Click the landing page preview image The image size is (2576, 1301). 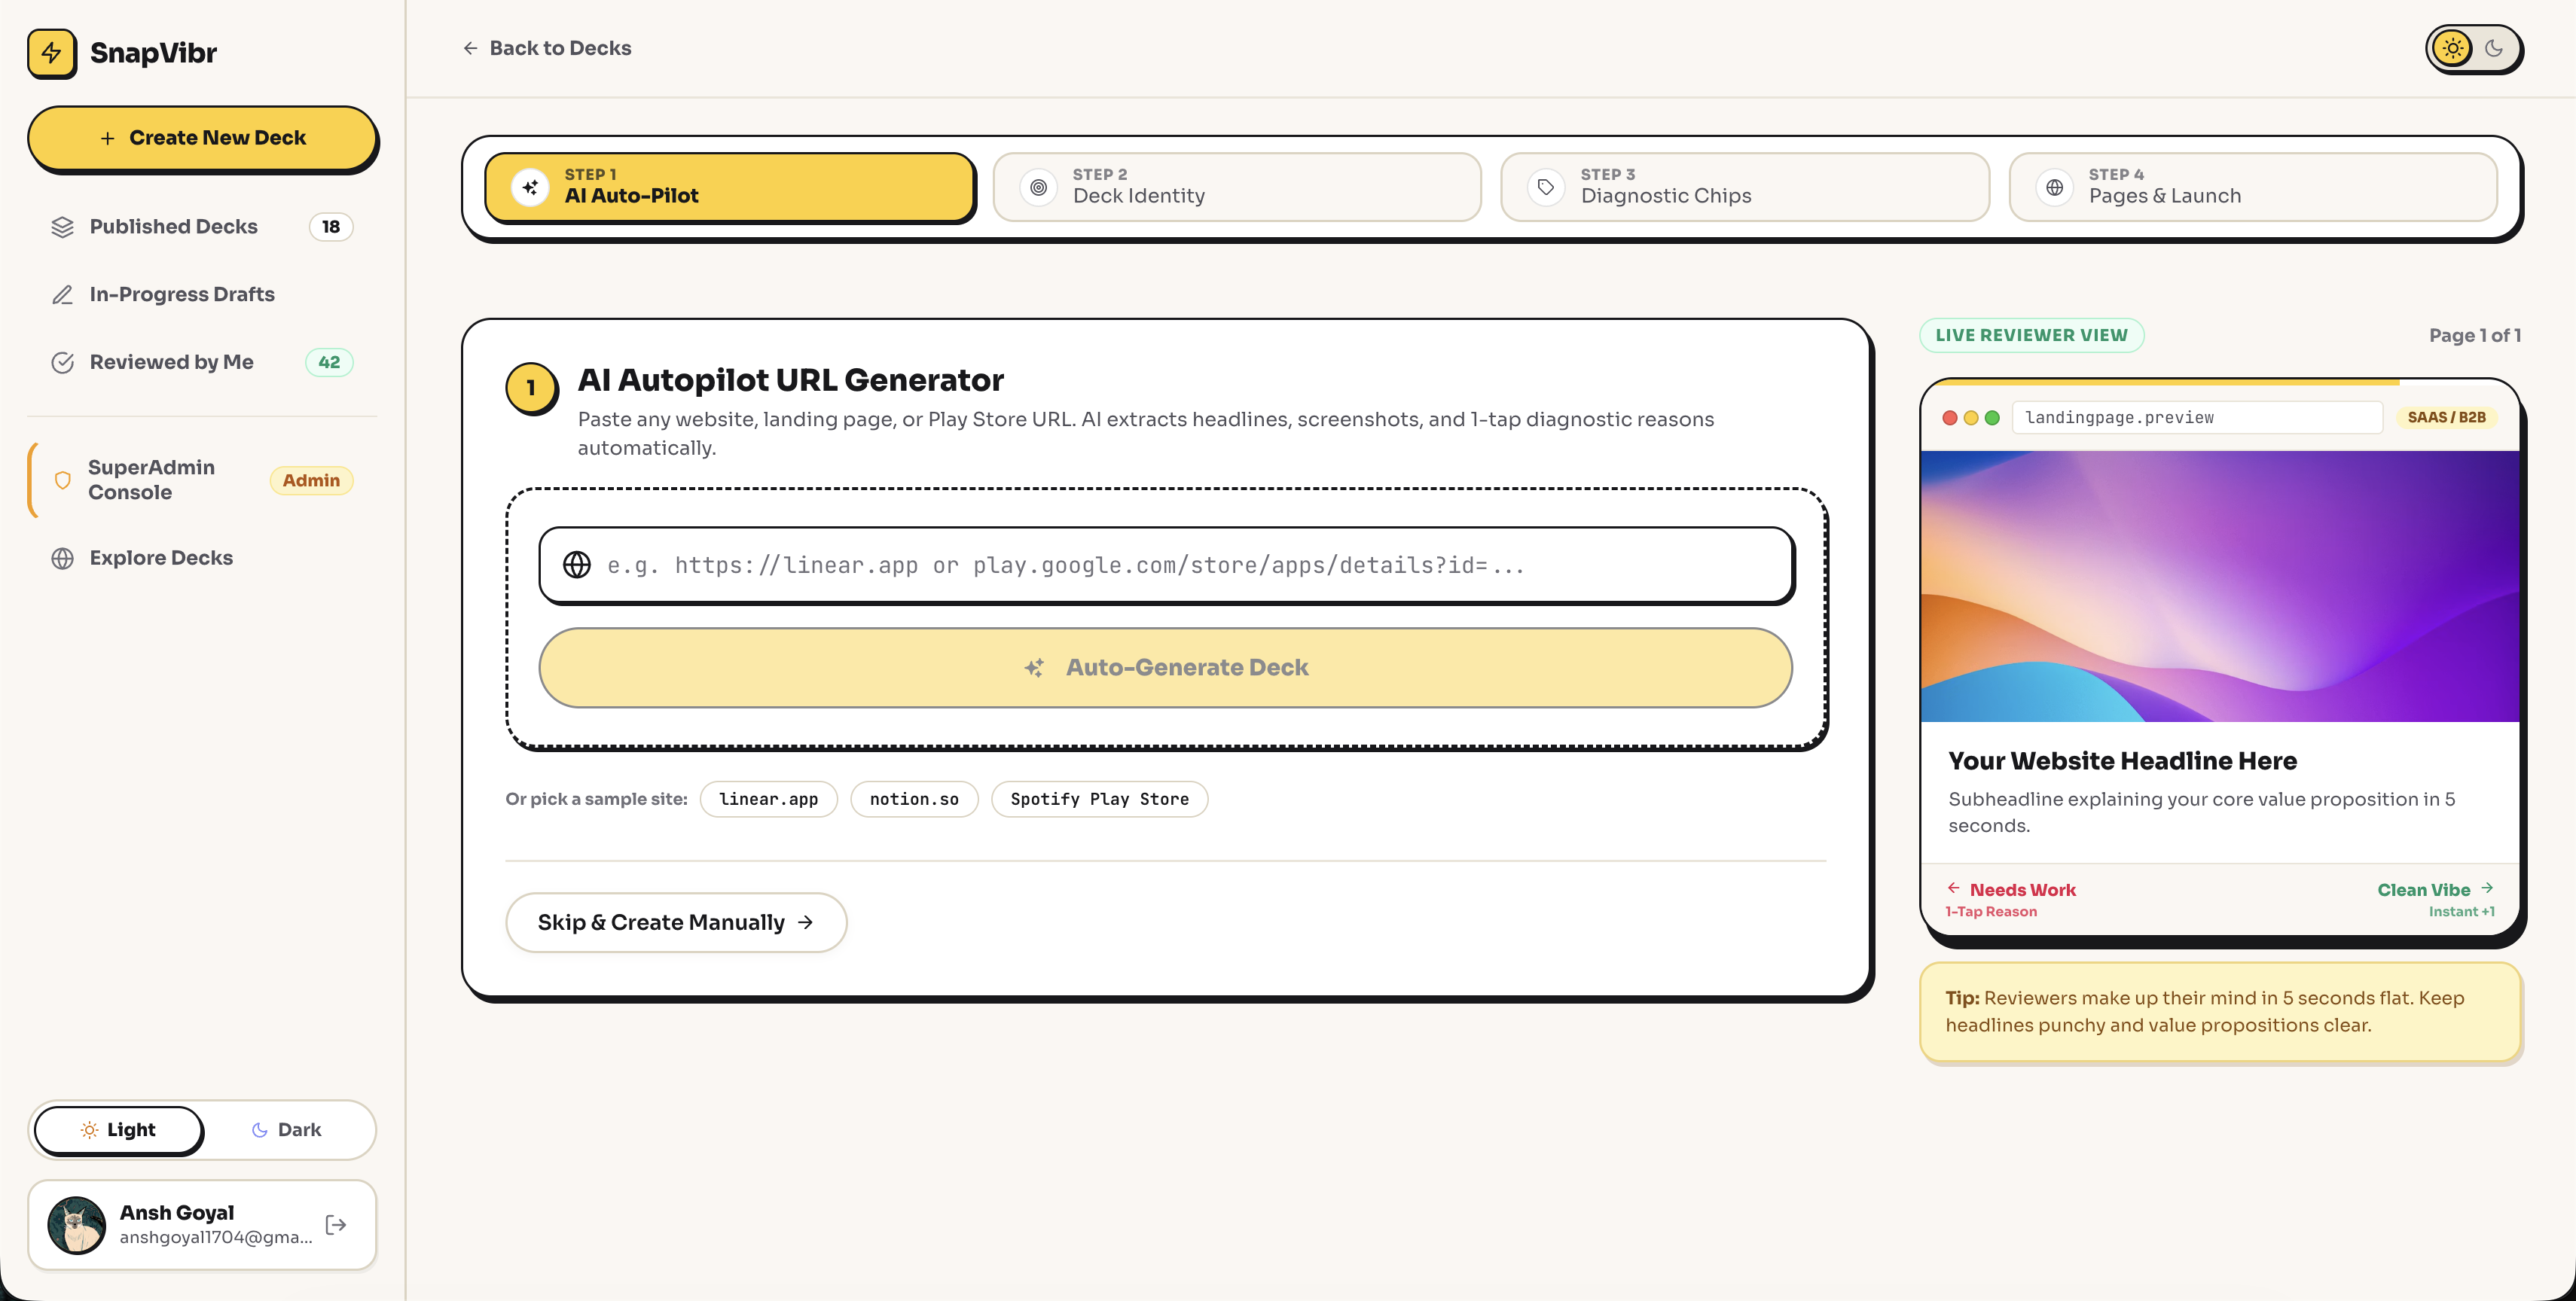point(2220,587)
